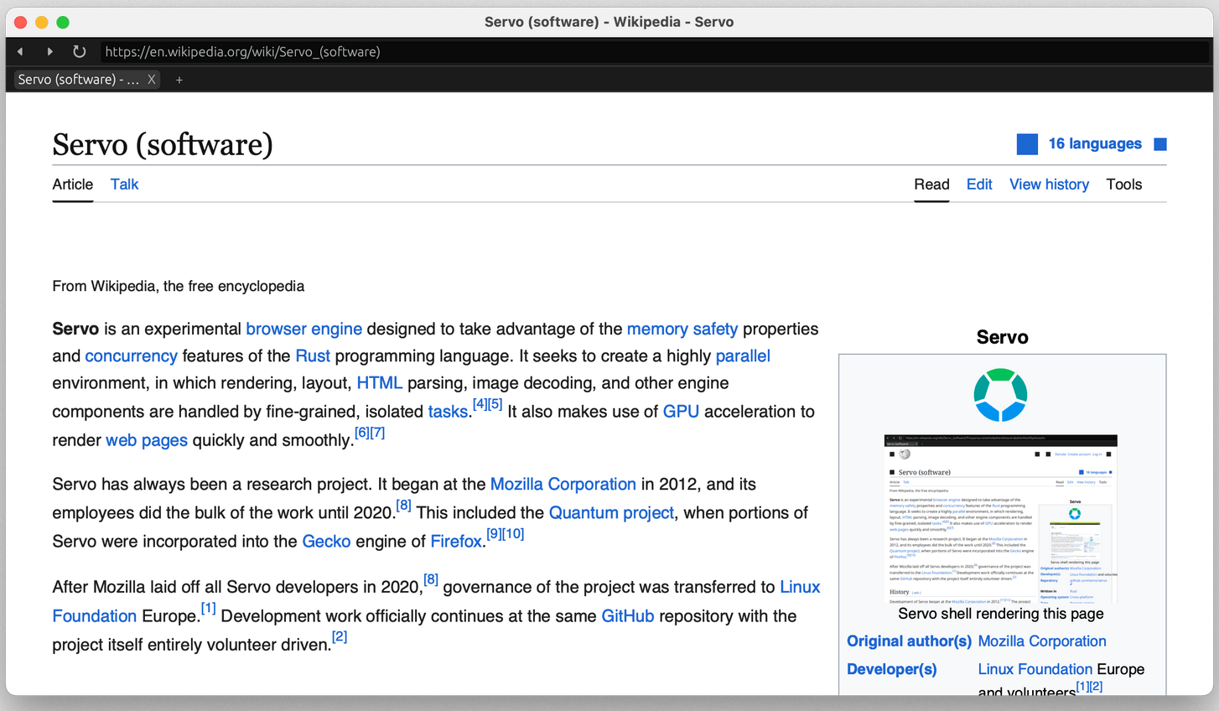
Task: Open the Servo shell screenshot thumbnail
Action: [x=1001, y=519]
